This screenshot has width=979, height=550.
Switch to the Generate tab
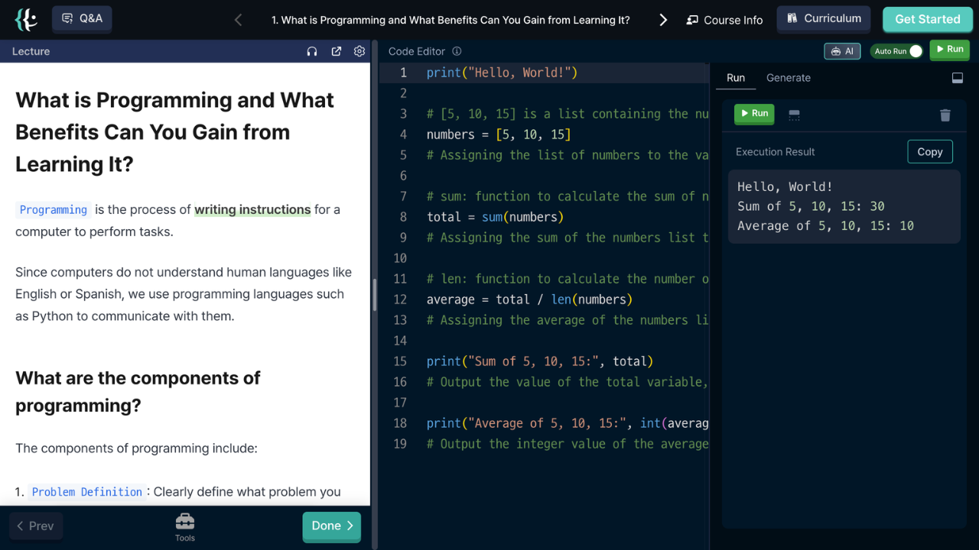coord(789,78)
